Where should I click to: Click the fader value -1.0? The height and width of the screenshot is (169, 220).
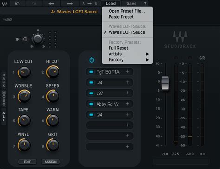point(165,154)
